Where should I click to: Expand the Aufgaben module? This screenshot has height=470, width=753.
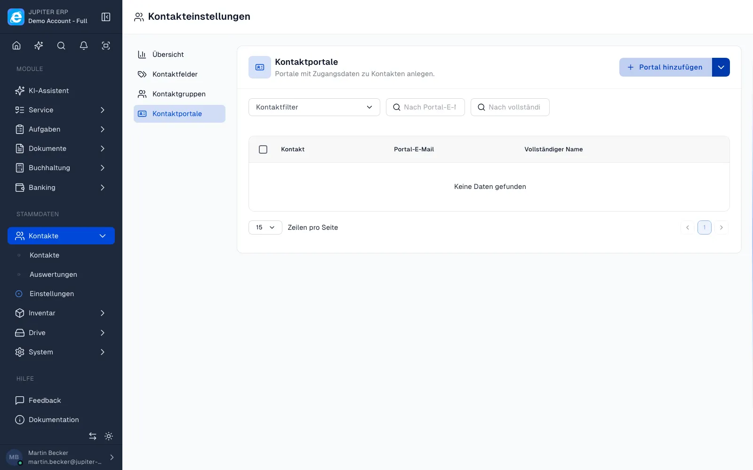tap(61, 129)
